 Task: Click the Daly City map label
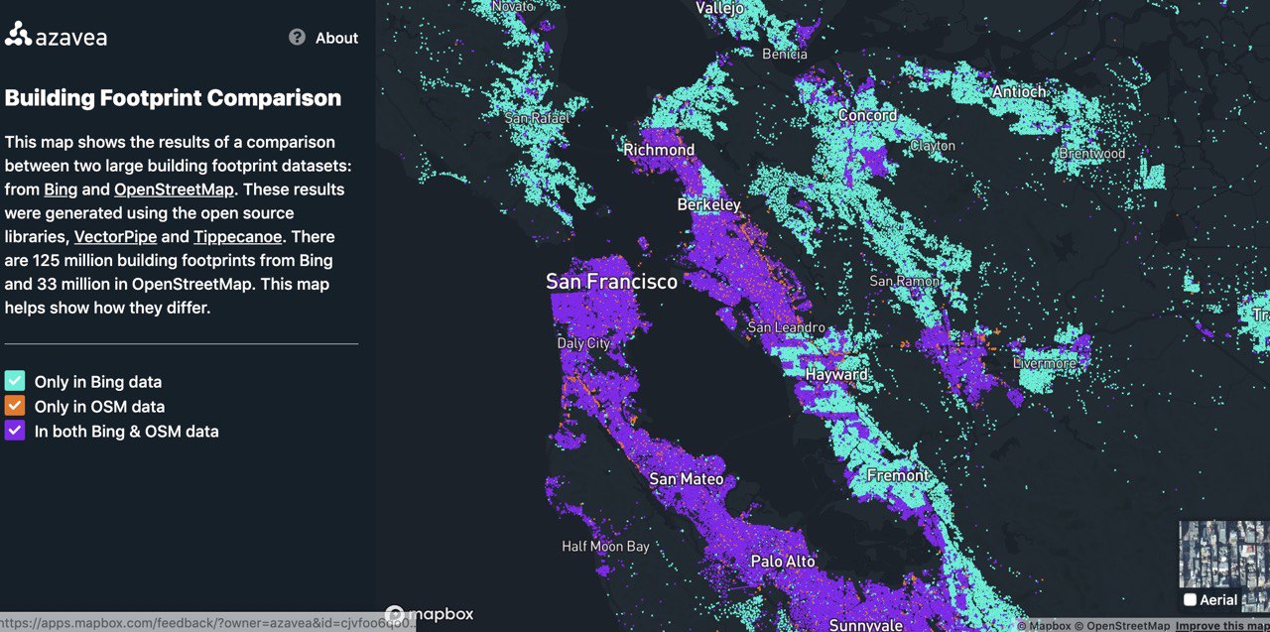(583, 343)
